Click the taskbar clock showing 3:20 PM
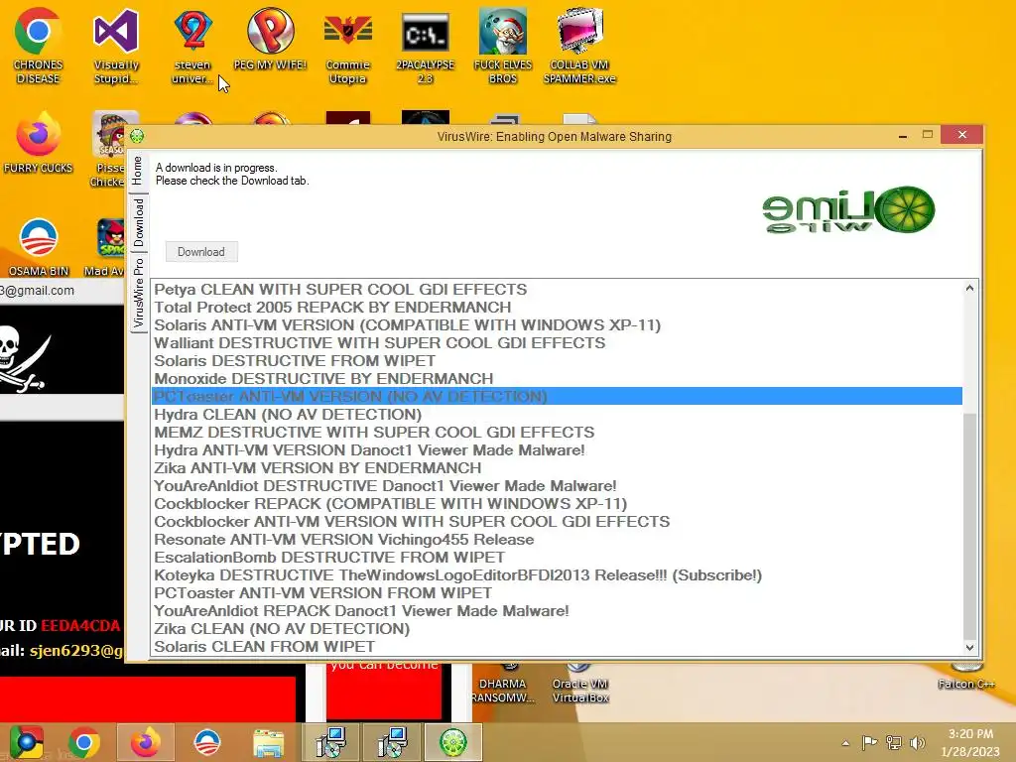The image size is (1016, 762). point(970,743)
